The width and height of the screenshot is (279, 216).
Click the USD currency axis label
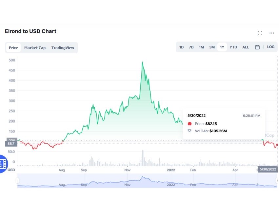pyautogui.click(x=11, y=170)
